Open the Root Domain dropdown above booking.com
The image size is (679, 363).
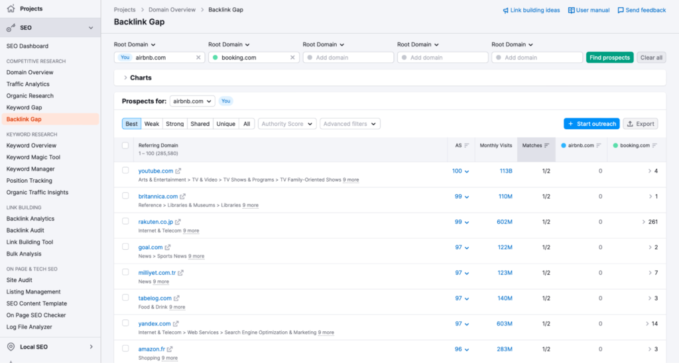229,44
